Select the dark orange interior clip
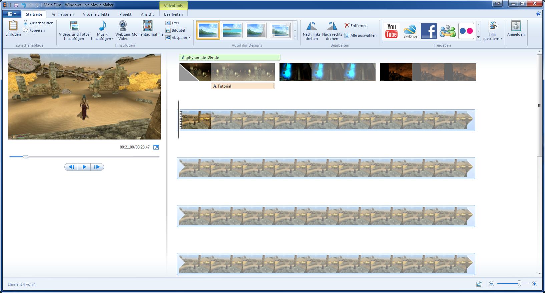Screen dimensions: 545x293 (428, 72)
